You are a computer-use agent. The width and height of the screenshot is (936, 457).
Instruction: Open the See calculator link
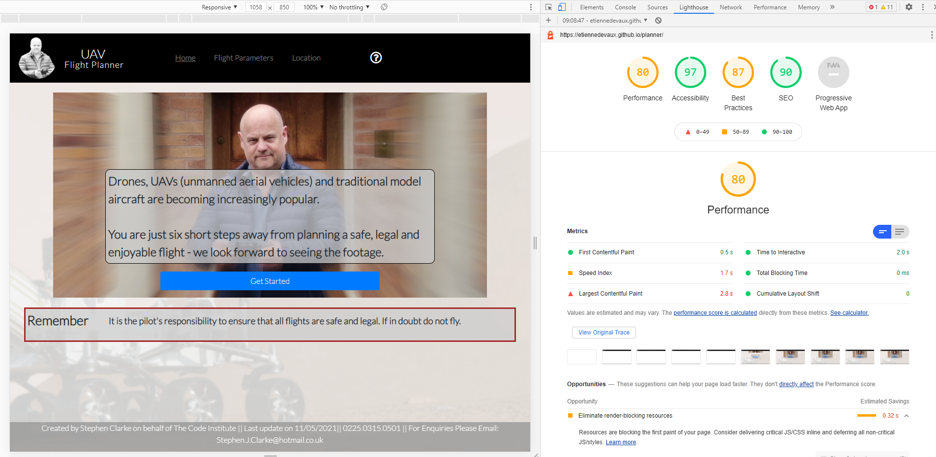[849, 313]
